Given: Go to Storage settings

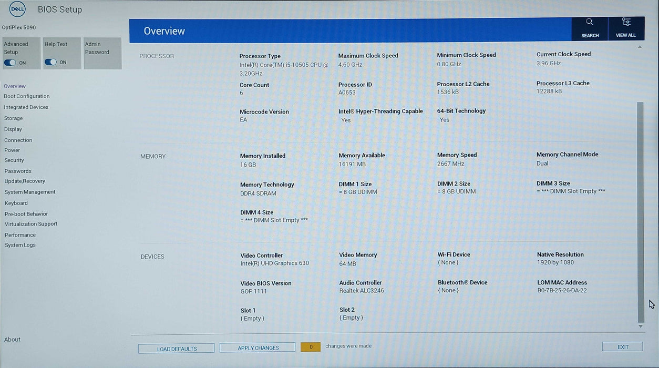Looking at the screenshot, I should (x=14, y=118).
